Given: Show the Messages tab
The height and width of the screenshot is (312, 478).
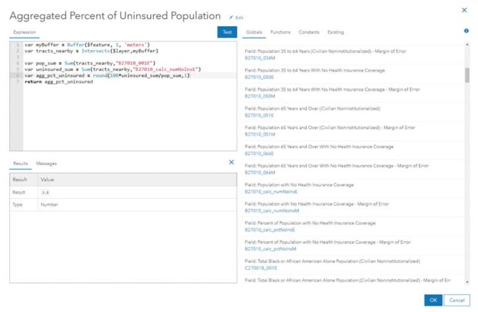Looking at the screenshot, I should [x=46, y=163].
